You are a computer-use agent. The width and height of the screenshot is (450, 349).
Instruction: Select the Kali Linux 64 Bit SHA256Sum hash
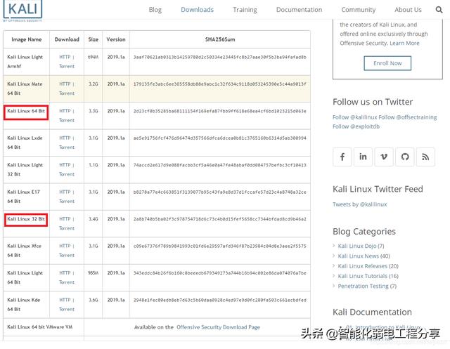coord(220,111)
